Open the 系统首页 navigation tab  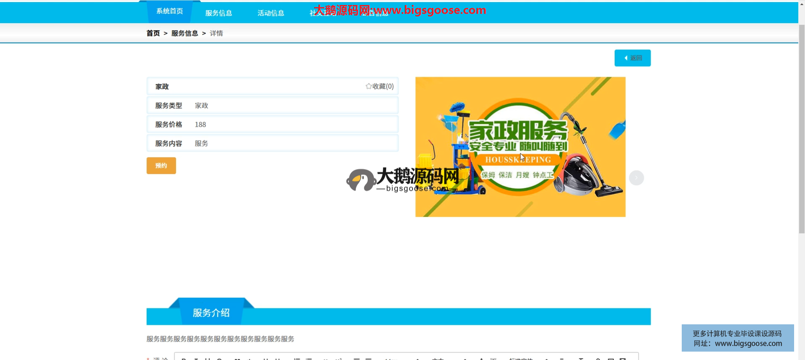click(x=169, y=11)
